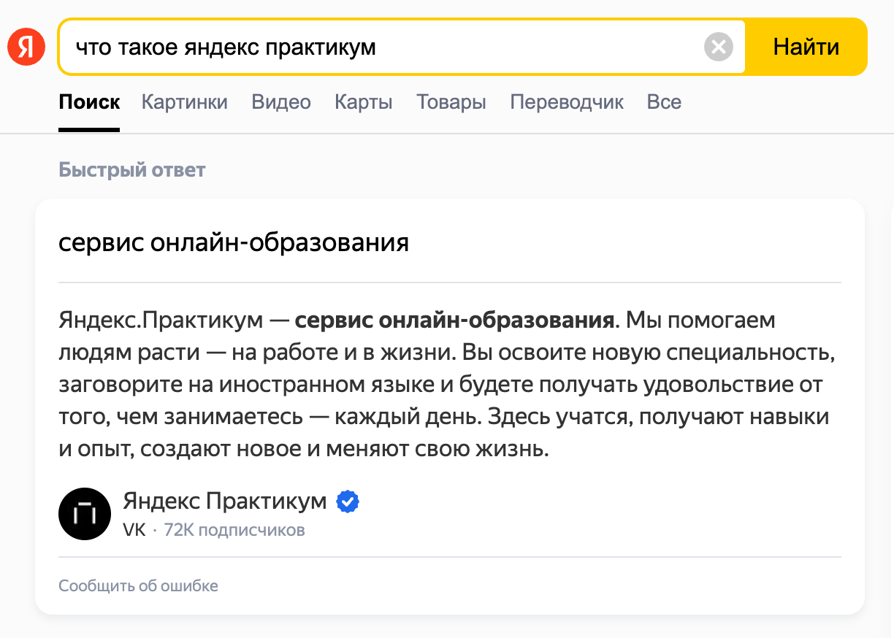
Task: Clear the search query with the X icon
Action: [718, 47]
